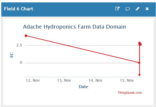Viewport: 156px width, 107px height.
Task: Click the red line mid-segment near 13. Nov
Action: [64, 45]
